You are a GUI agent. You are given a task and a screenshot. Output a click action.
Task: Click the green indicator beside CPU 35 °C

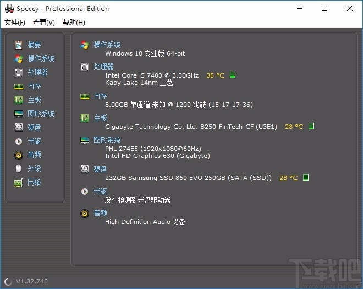pyautogui.click(x=233, y=75)
